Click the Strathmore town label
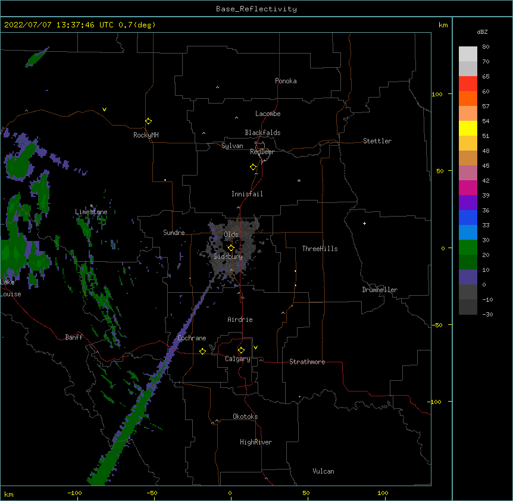 point(307,362)
